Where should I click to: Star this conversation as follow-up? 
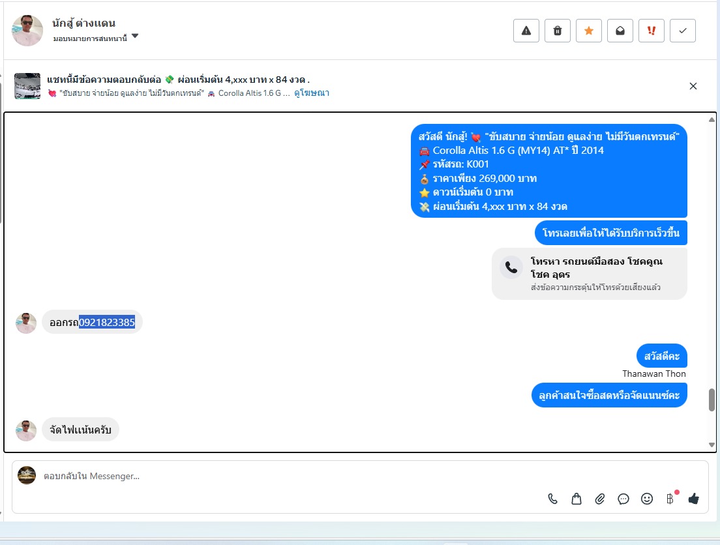(589, 31)
